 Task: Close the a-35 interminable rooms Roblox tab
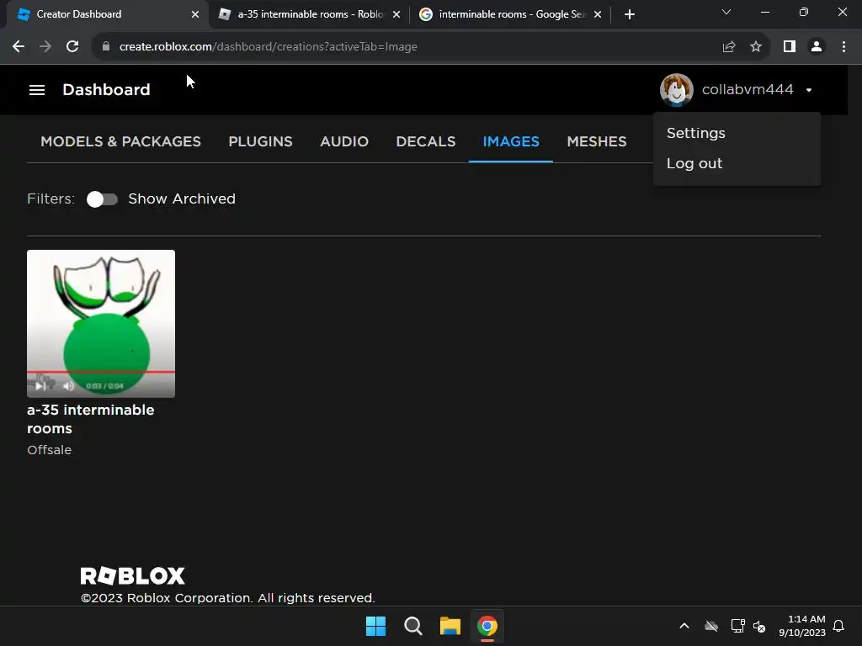[x=396, y=15]
